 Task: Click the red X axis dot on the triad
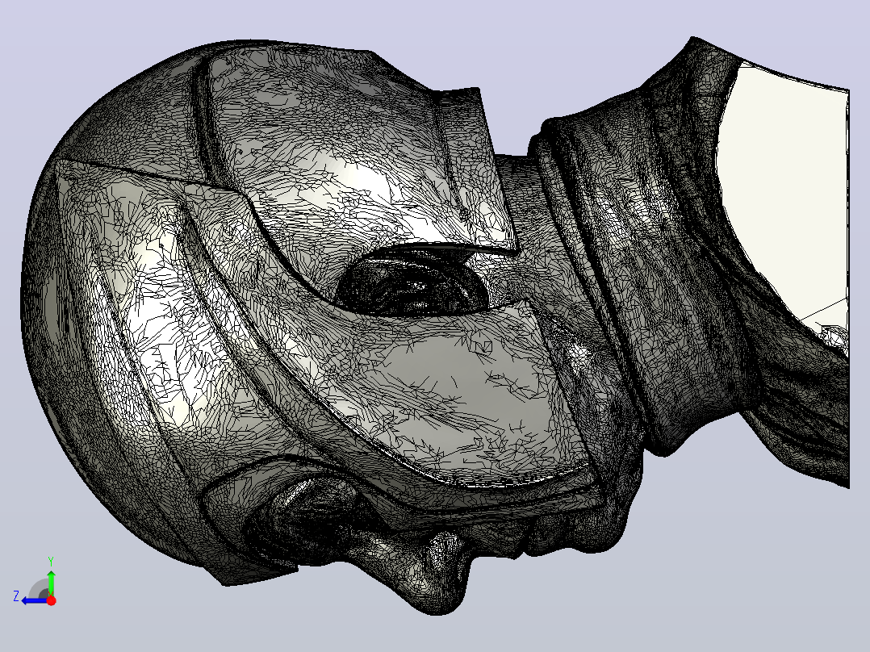(x=51, y=600)
